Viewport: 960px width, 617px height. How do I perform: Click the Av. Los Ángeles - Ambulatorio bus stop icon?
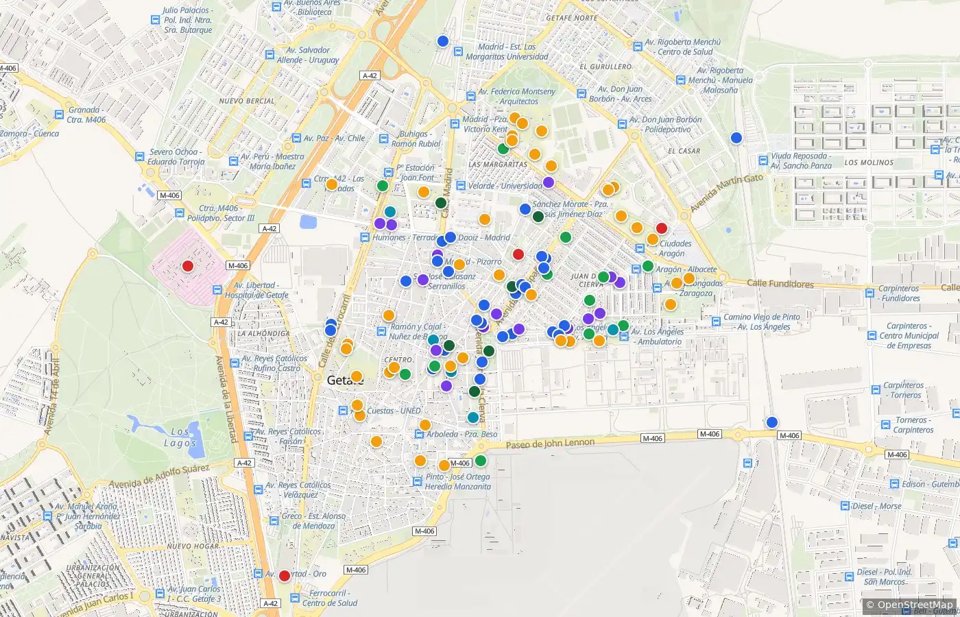pyautogui.click(x=623, y=337)
